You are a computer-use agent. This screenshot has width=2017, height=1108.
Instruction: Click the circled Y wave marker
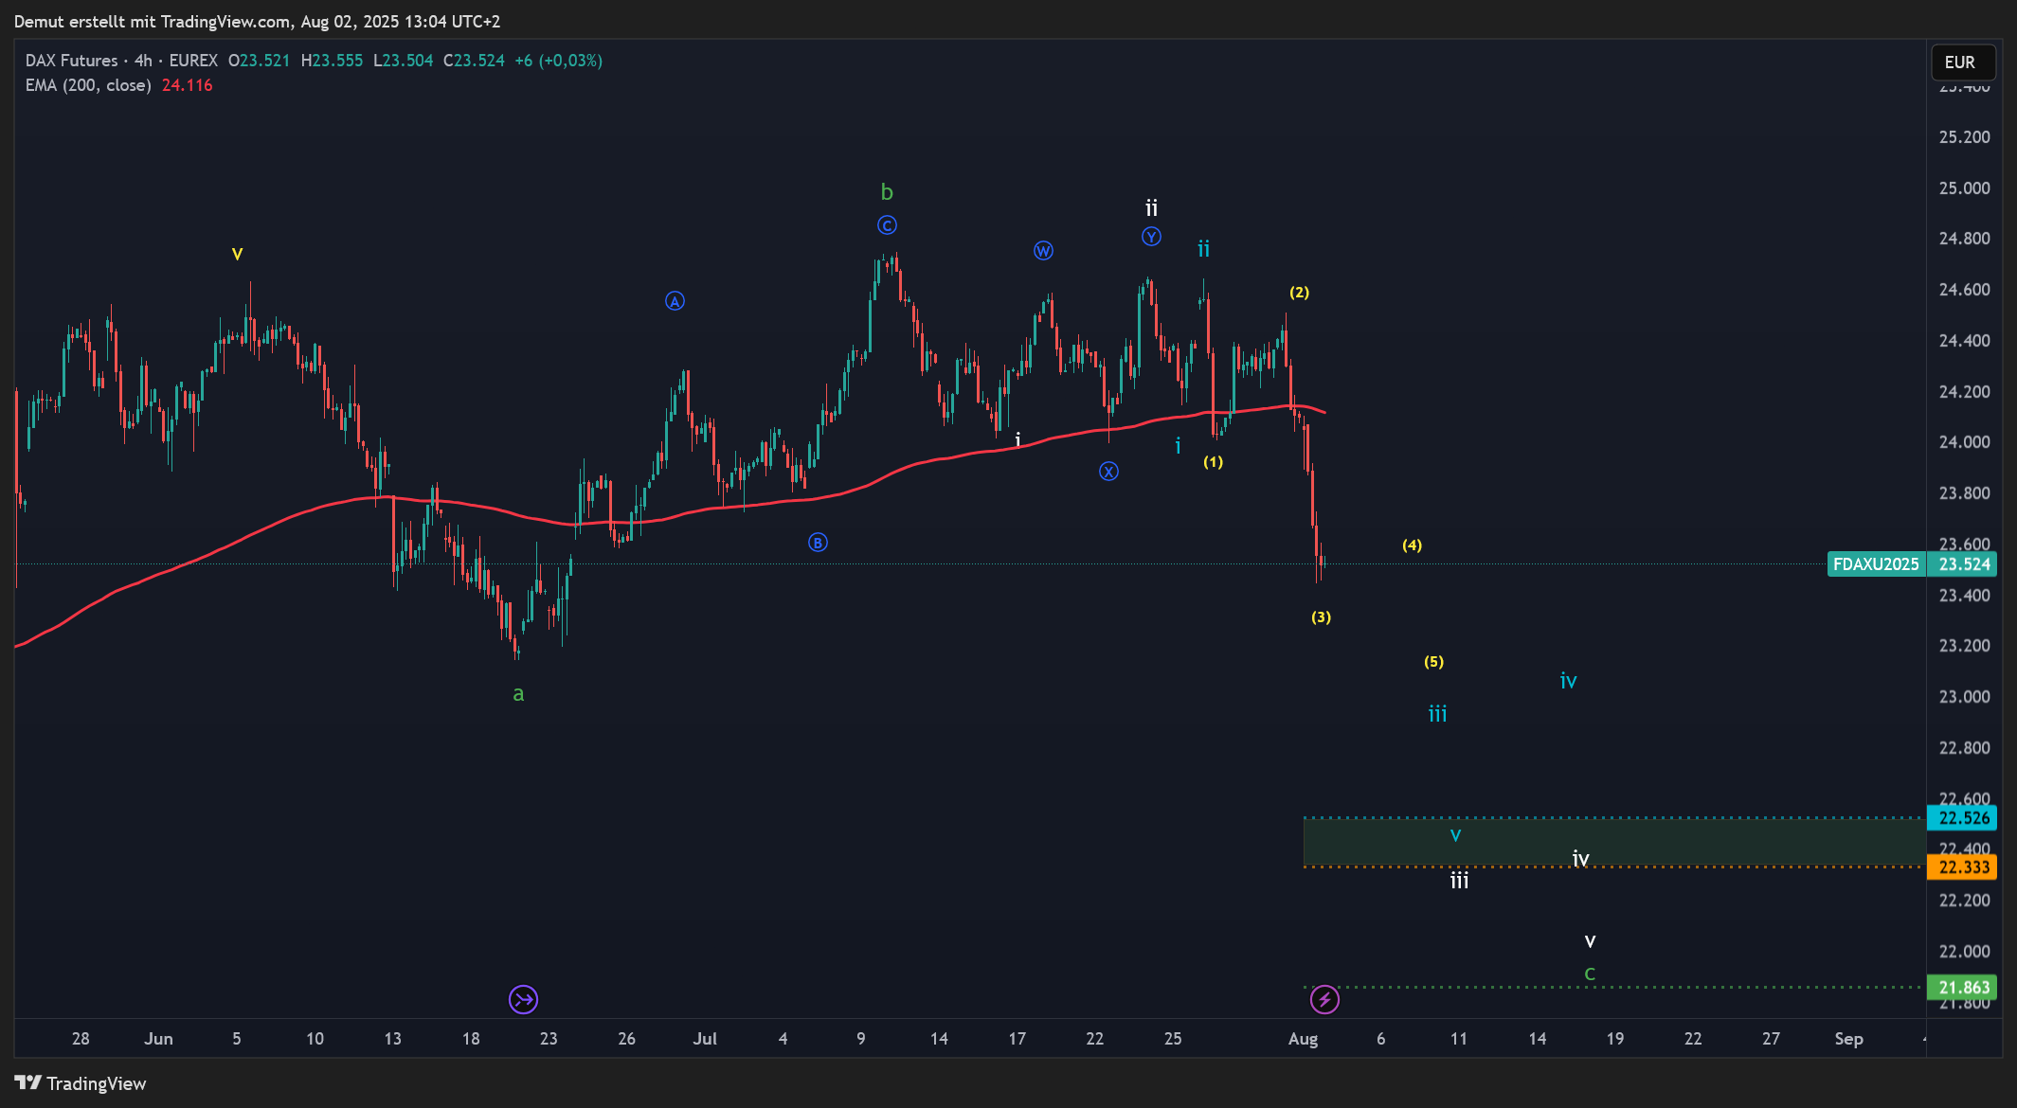click(x=1151, y=237)
